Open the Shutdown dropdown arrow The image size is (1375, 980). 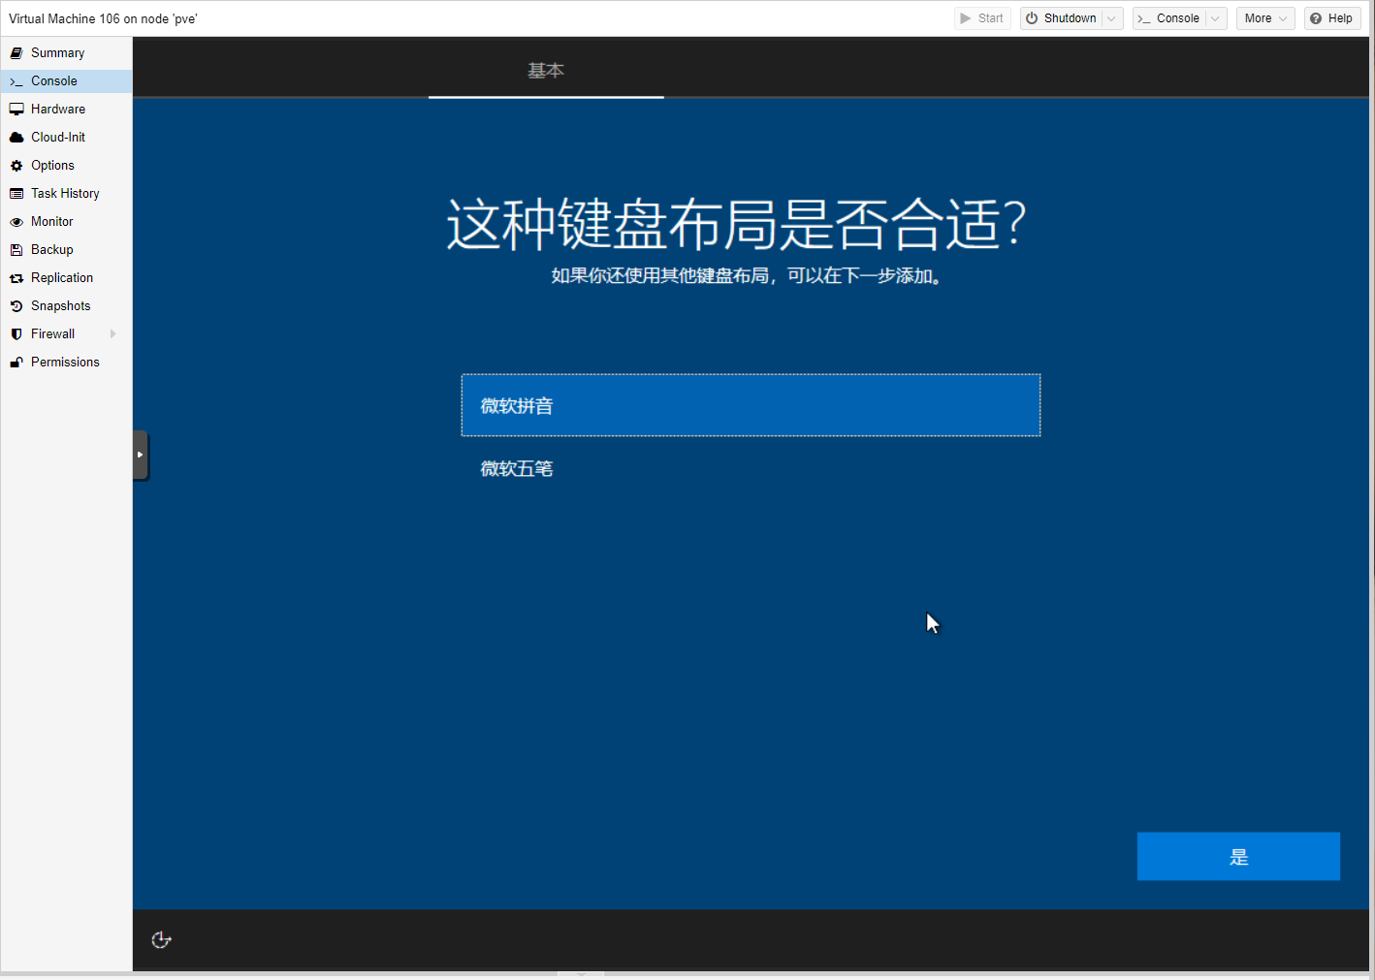tap(1112, 18)
